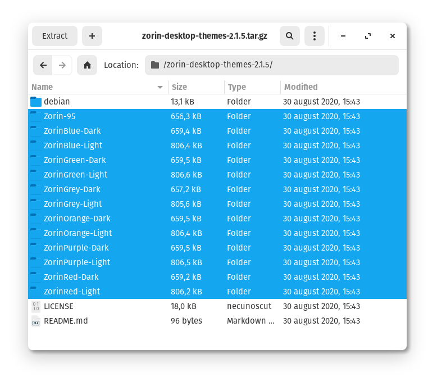Viewport: 437px width, 386px height.
Task: Click the 657,2 kB size cell
Action: tap(186, 189)
